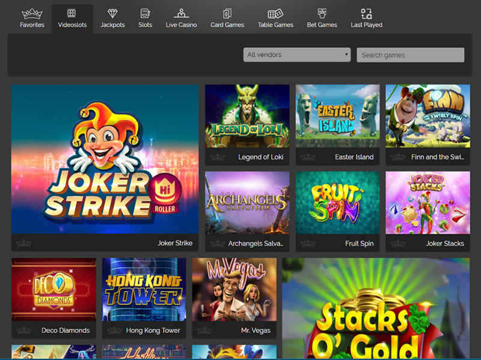
Task: Launch the Fruit Spin game thumbnail
Action: (337, 203)
